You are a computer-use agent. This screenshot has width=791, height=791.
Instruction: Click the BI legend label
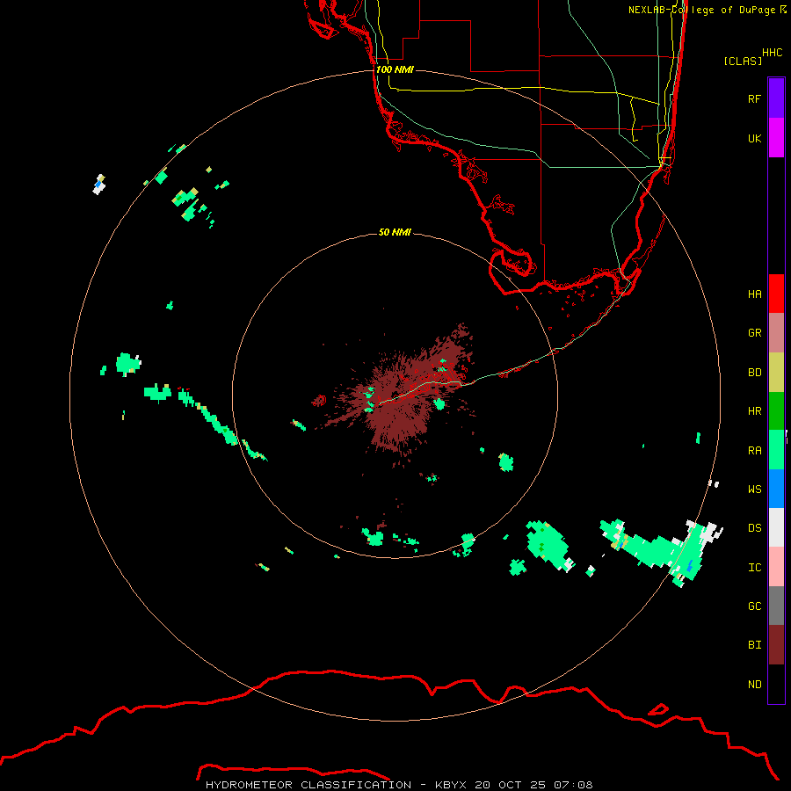754,645
